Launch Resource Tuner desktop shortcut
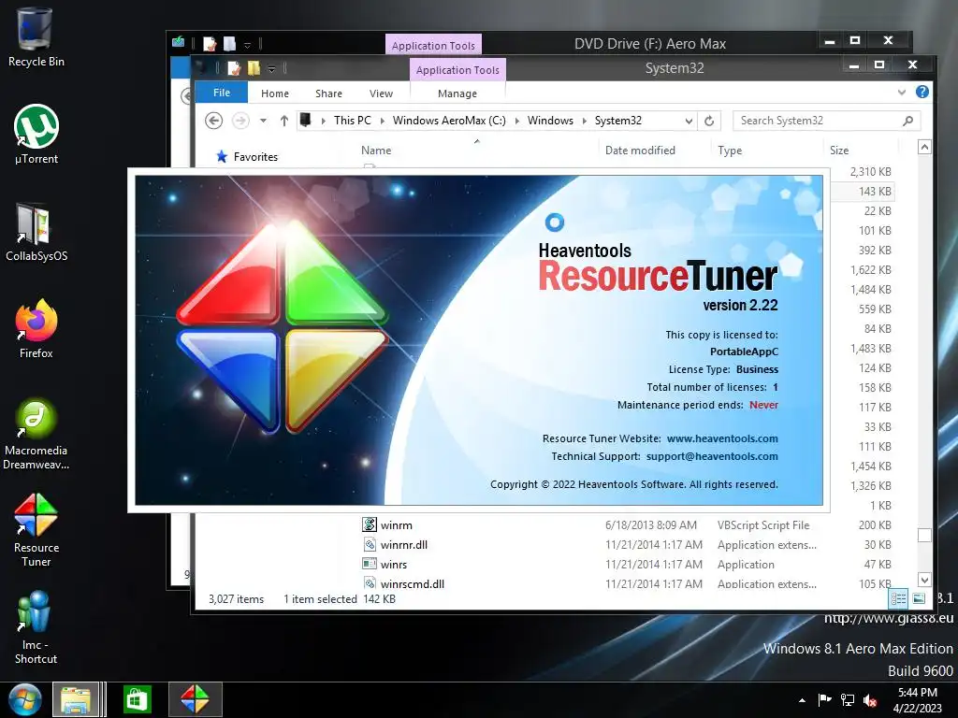This screenshot has width=958, height=718. pos(36,530)
